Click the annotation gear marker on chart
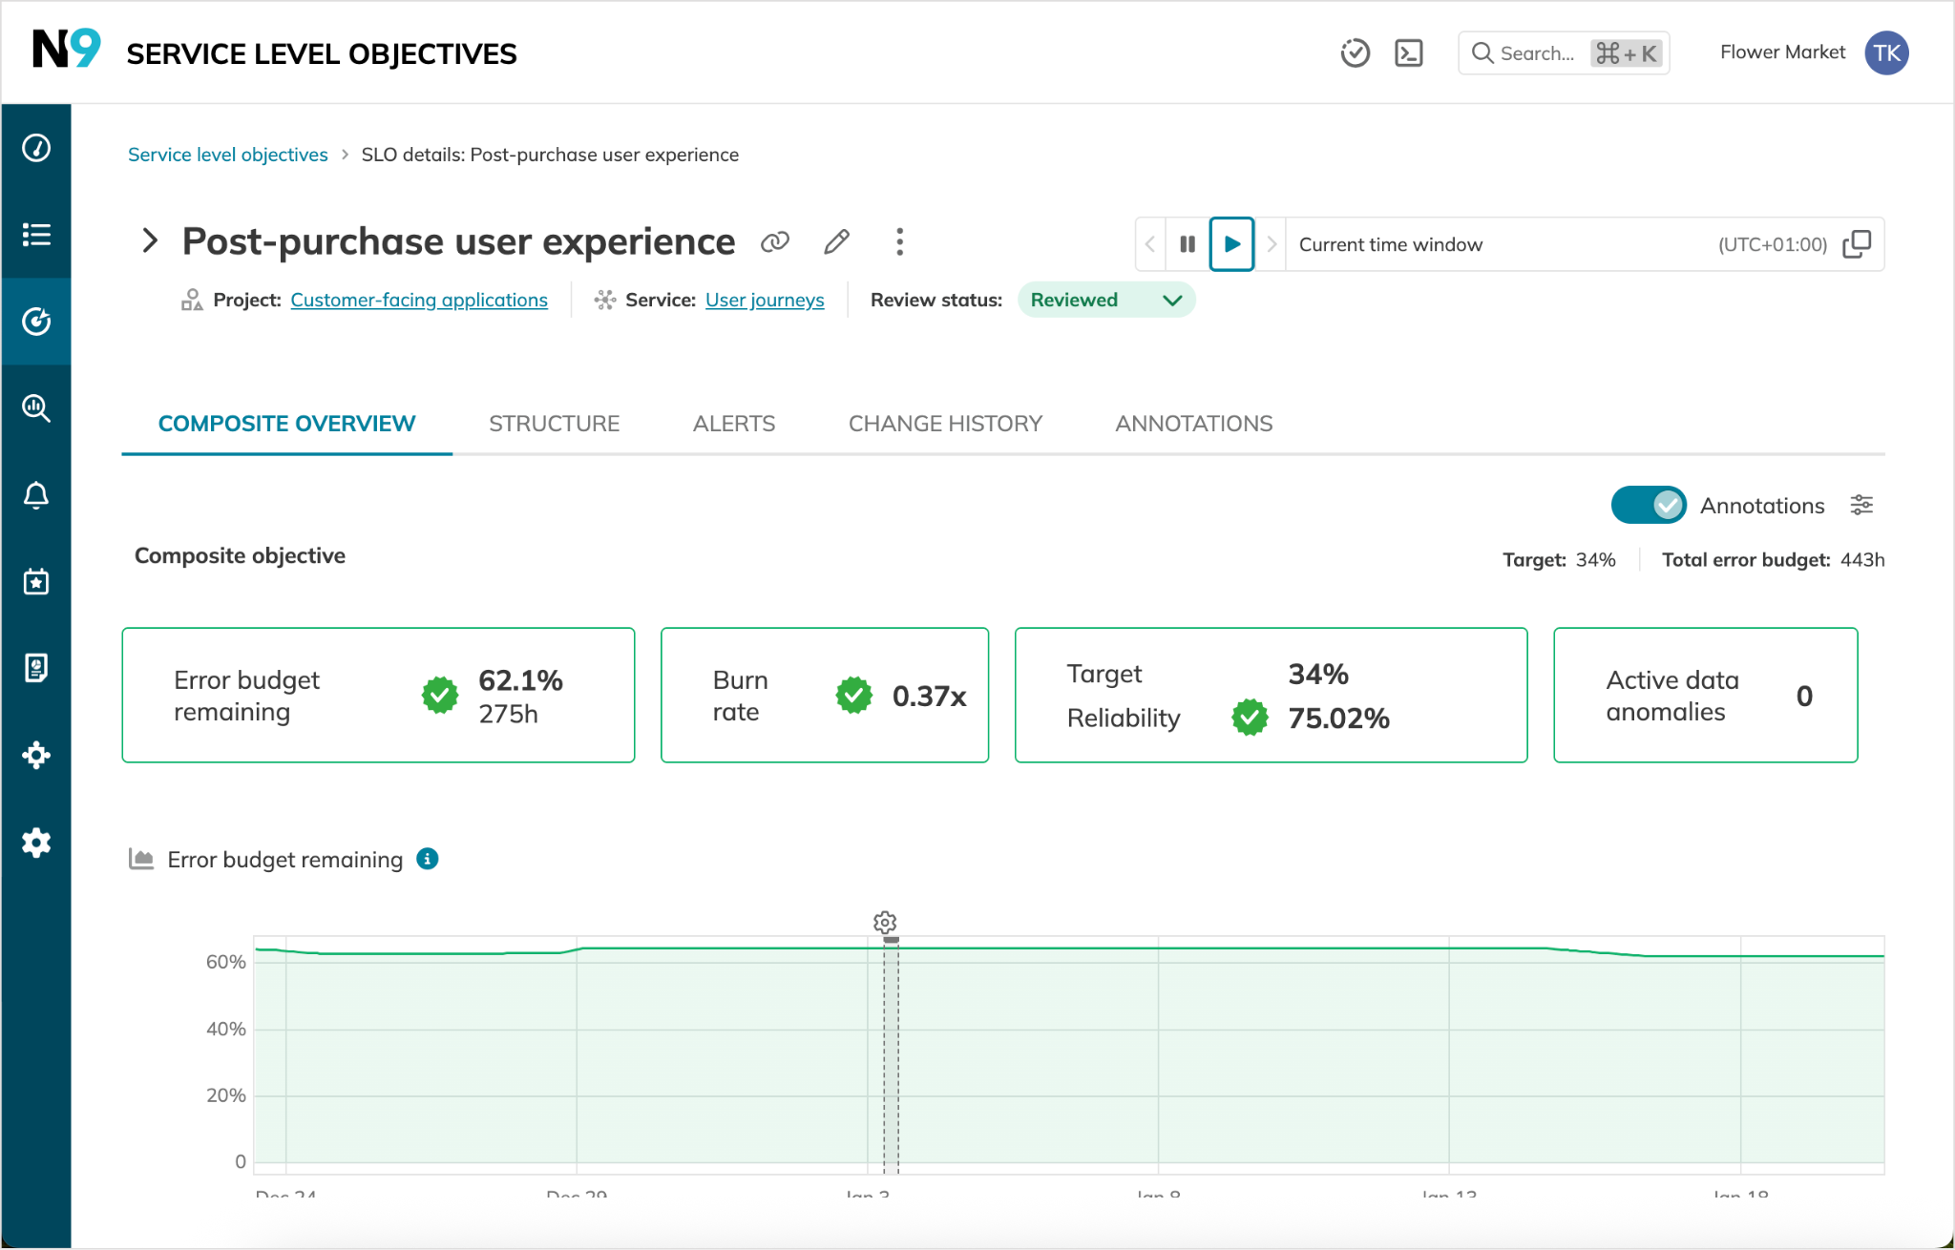This screenshot has height=1250, width=1955. coord(885,923)
